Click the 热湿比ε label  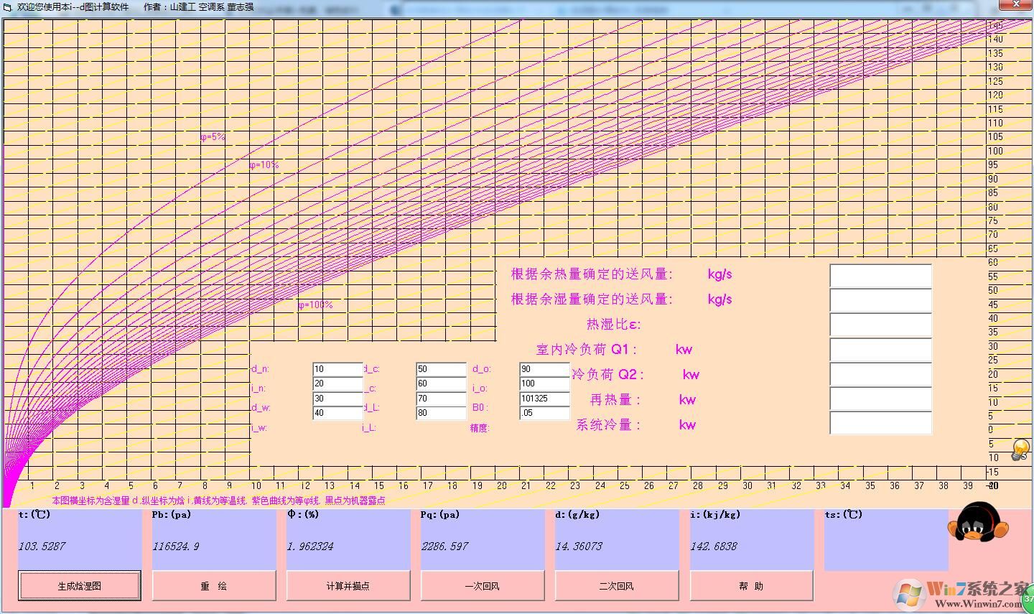614,325
